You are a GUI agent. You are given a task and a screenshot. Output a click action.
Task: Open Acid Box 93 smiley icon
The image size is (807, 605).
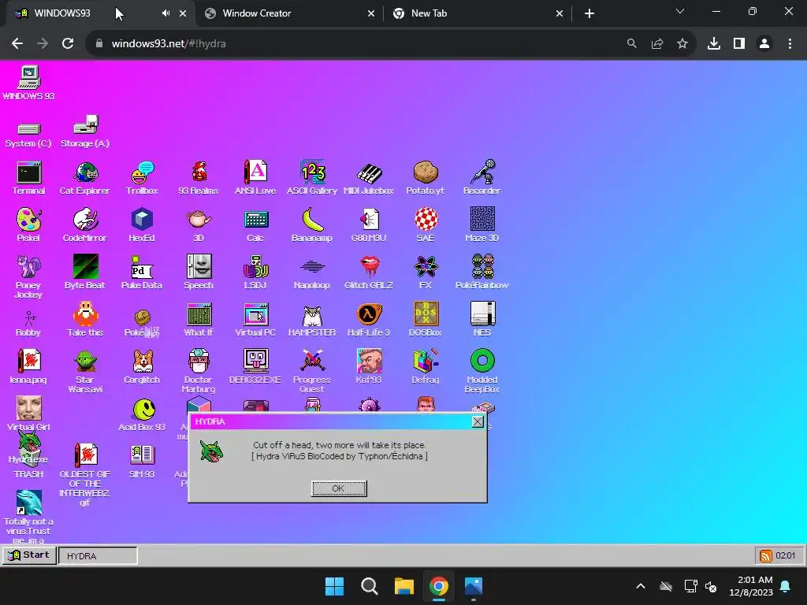point(142,414)
